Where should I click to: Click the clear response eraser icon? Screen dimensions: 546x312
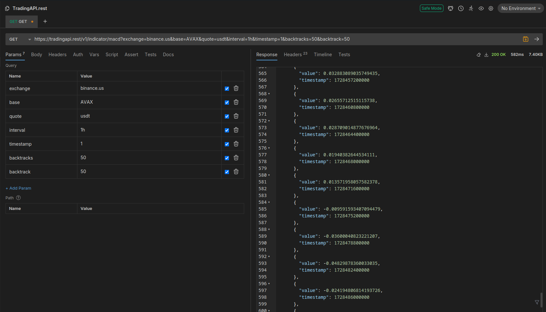[479, 55]
